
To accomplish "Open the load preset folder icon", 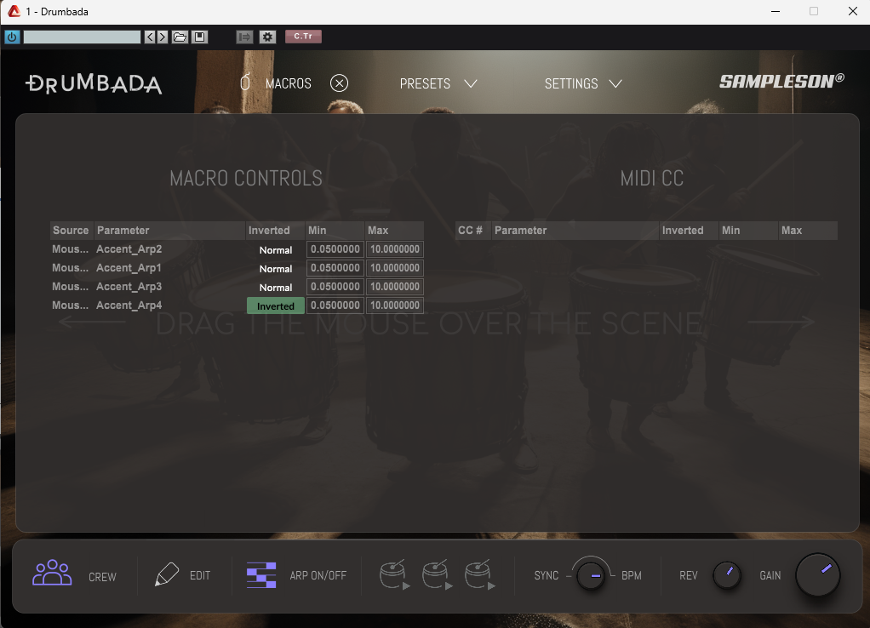I will tap(180, 37).
